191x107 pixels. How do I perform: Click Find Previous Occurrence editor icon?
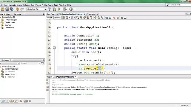pos(81,18)
